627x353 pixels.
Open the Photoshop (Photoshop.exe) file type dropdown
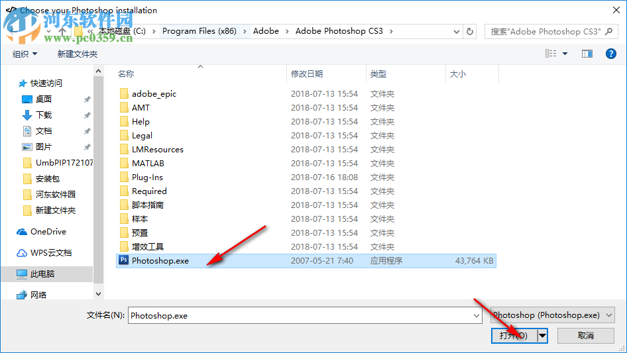[553, 315]
